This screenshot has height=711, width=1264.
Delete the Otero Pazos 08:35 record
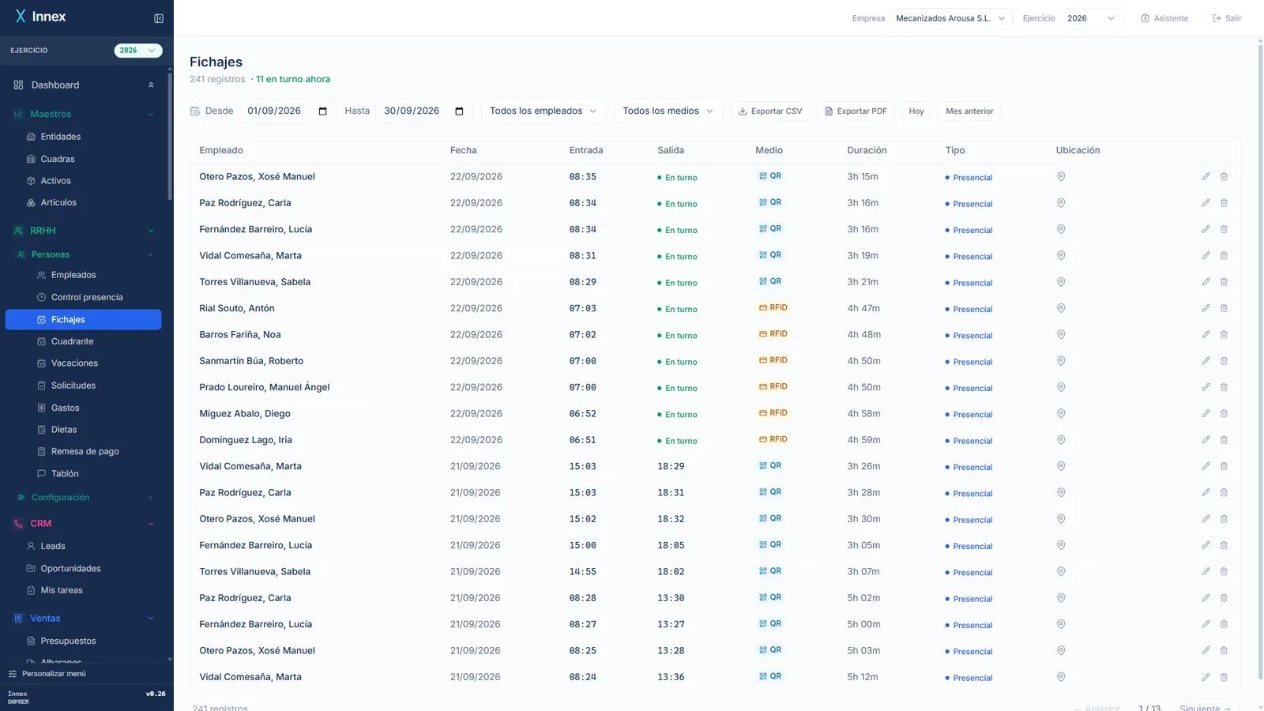(1224, 177)
